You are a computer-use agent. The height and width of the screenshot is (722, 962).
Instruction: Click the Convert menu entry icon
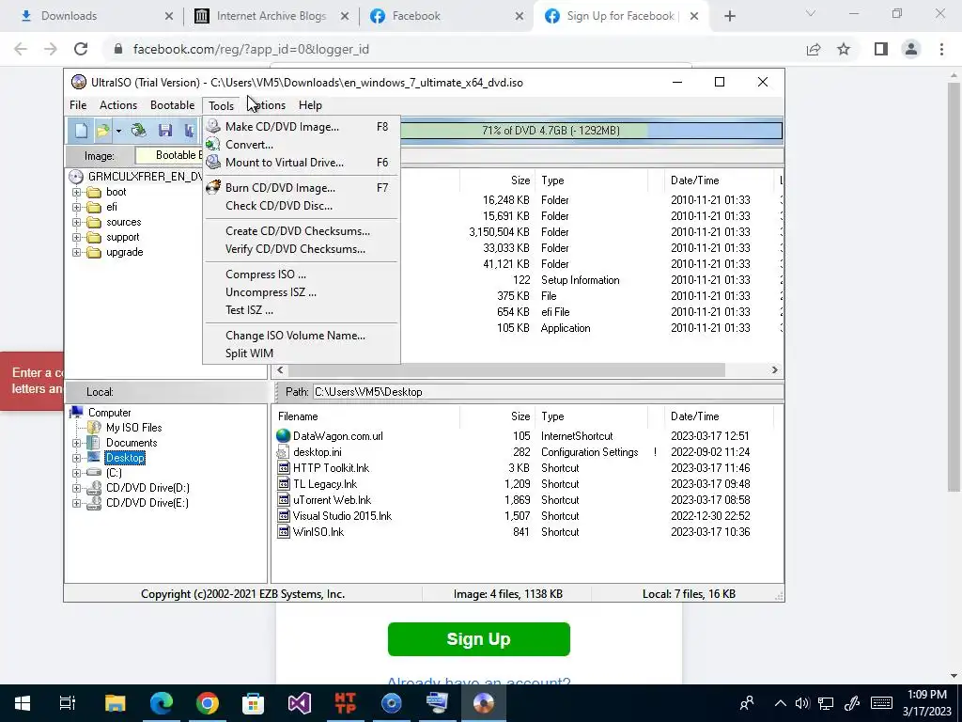(x=213, y=144)
